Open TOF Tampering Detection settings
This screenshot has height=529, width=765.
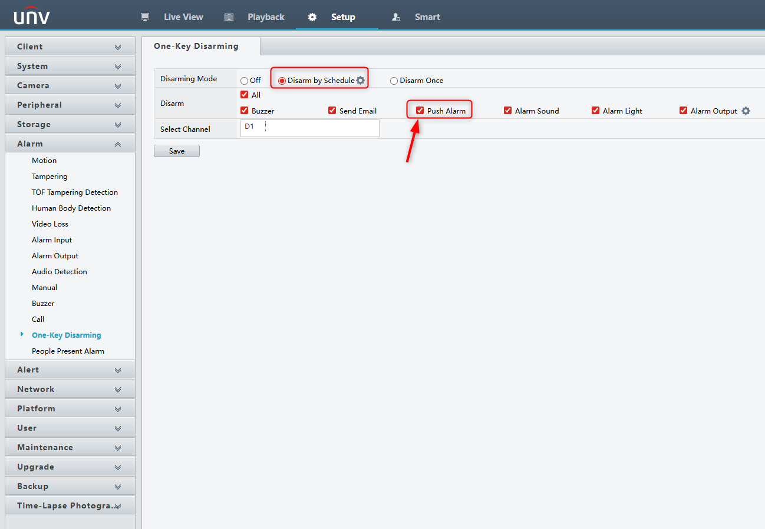75,192
